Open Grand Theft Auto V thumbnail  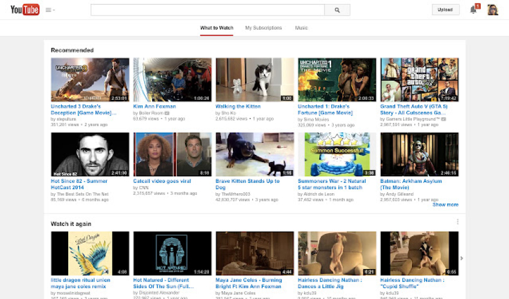pyautogui.click(x=419, y=80)
